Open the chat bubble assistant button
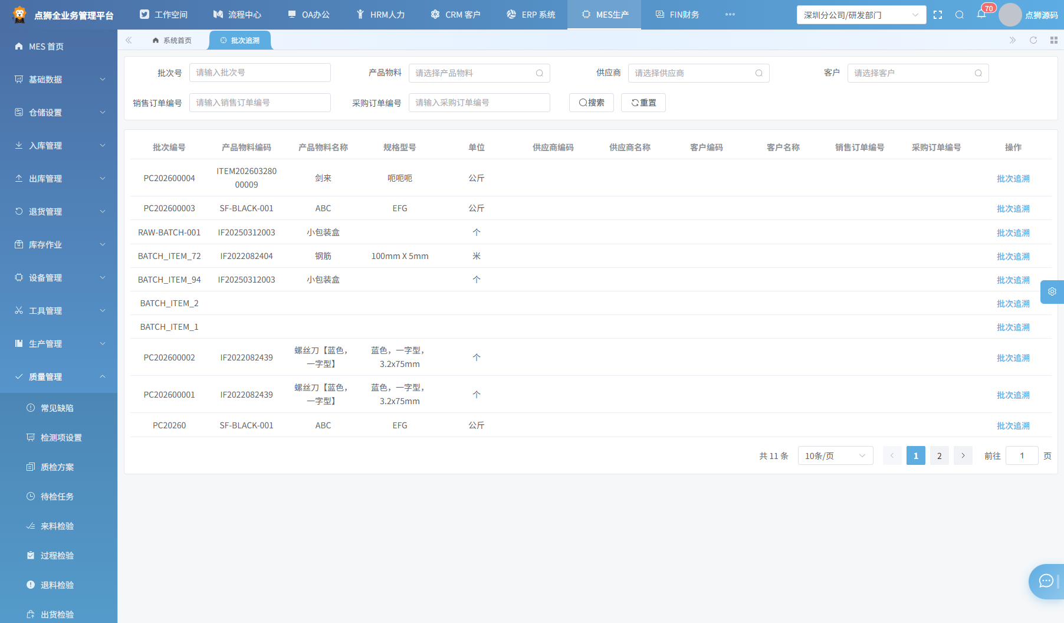Viewport: 1064px width, 623px height. click(x=1046, y=581)
